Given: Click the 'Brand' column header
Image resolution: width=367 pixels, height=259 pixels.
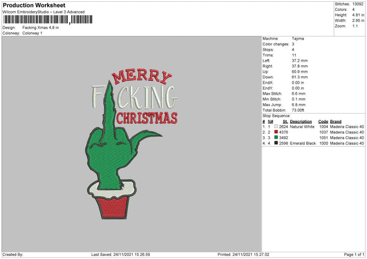Looking at the screenshot, I should [336, 122].
